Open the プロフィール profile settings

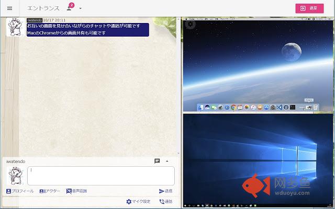(x=20, y=191)
